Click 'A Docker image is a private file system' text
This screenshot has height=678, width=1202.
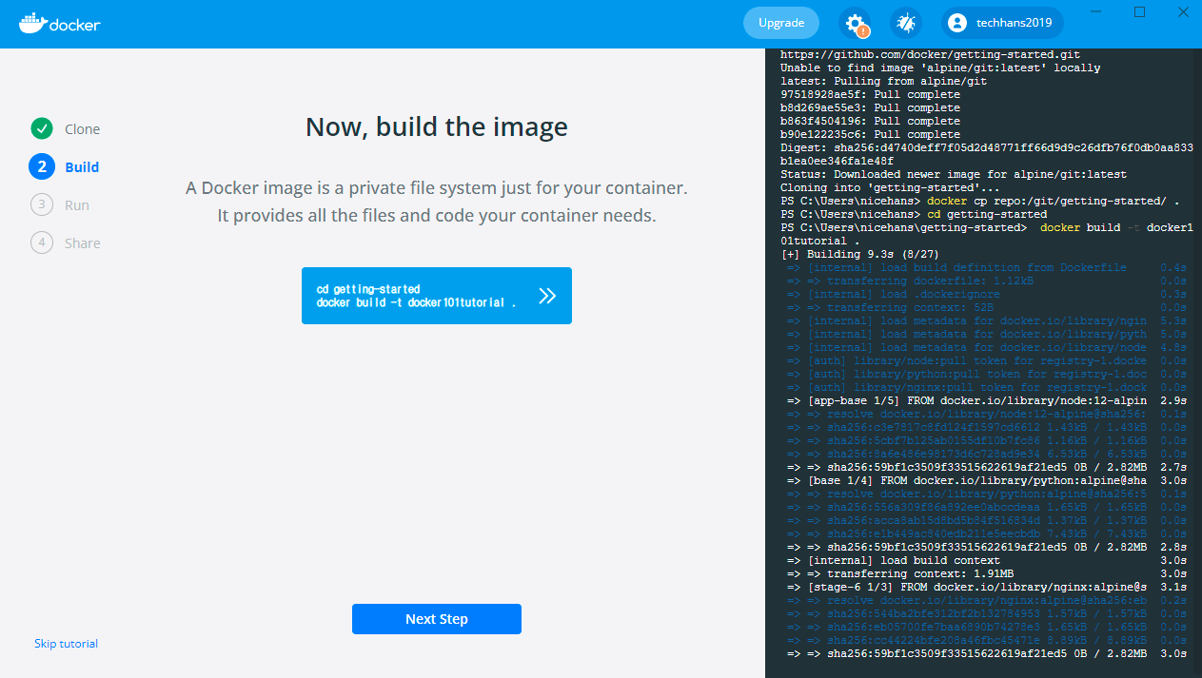(x=437, y=188)
